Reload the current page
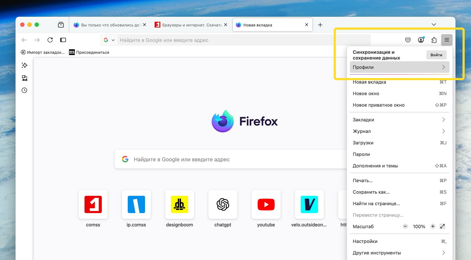 click(50, 40)
